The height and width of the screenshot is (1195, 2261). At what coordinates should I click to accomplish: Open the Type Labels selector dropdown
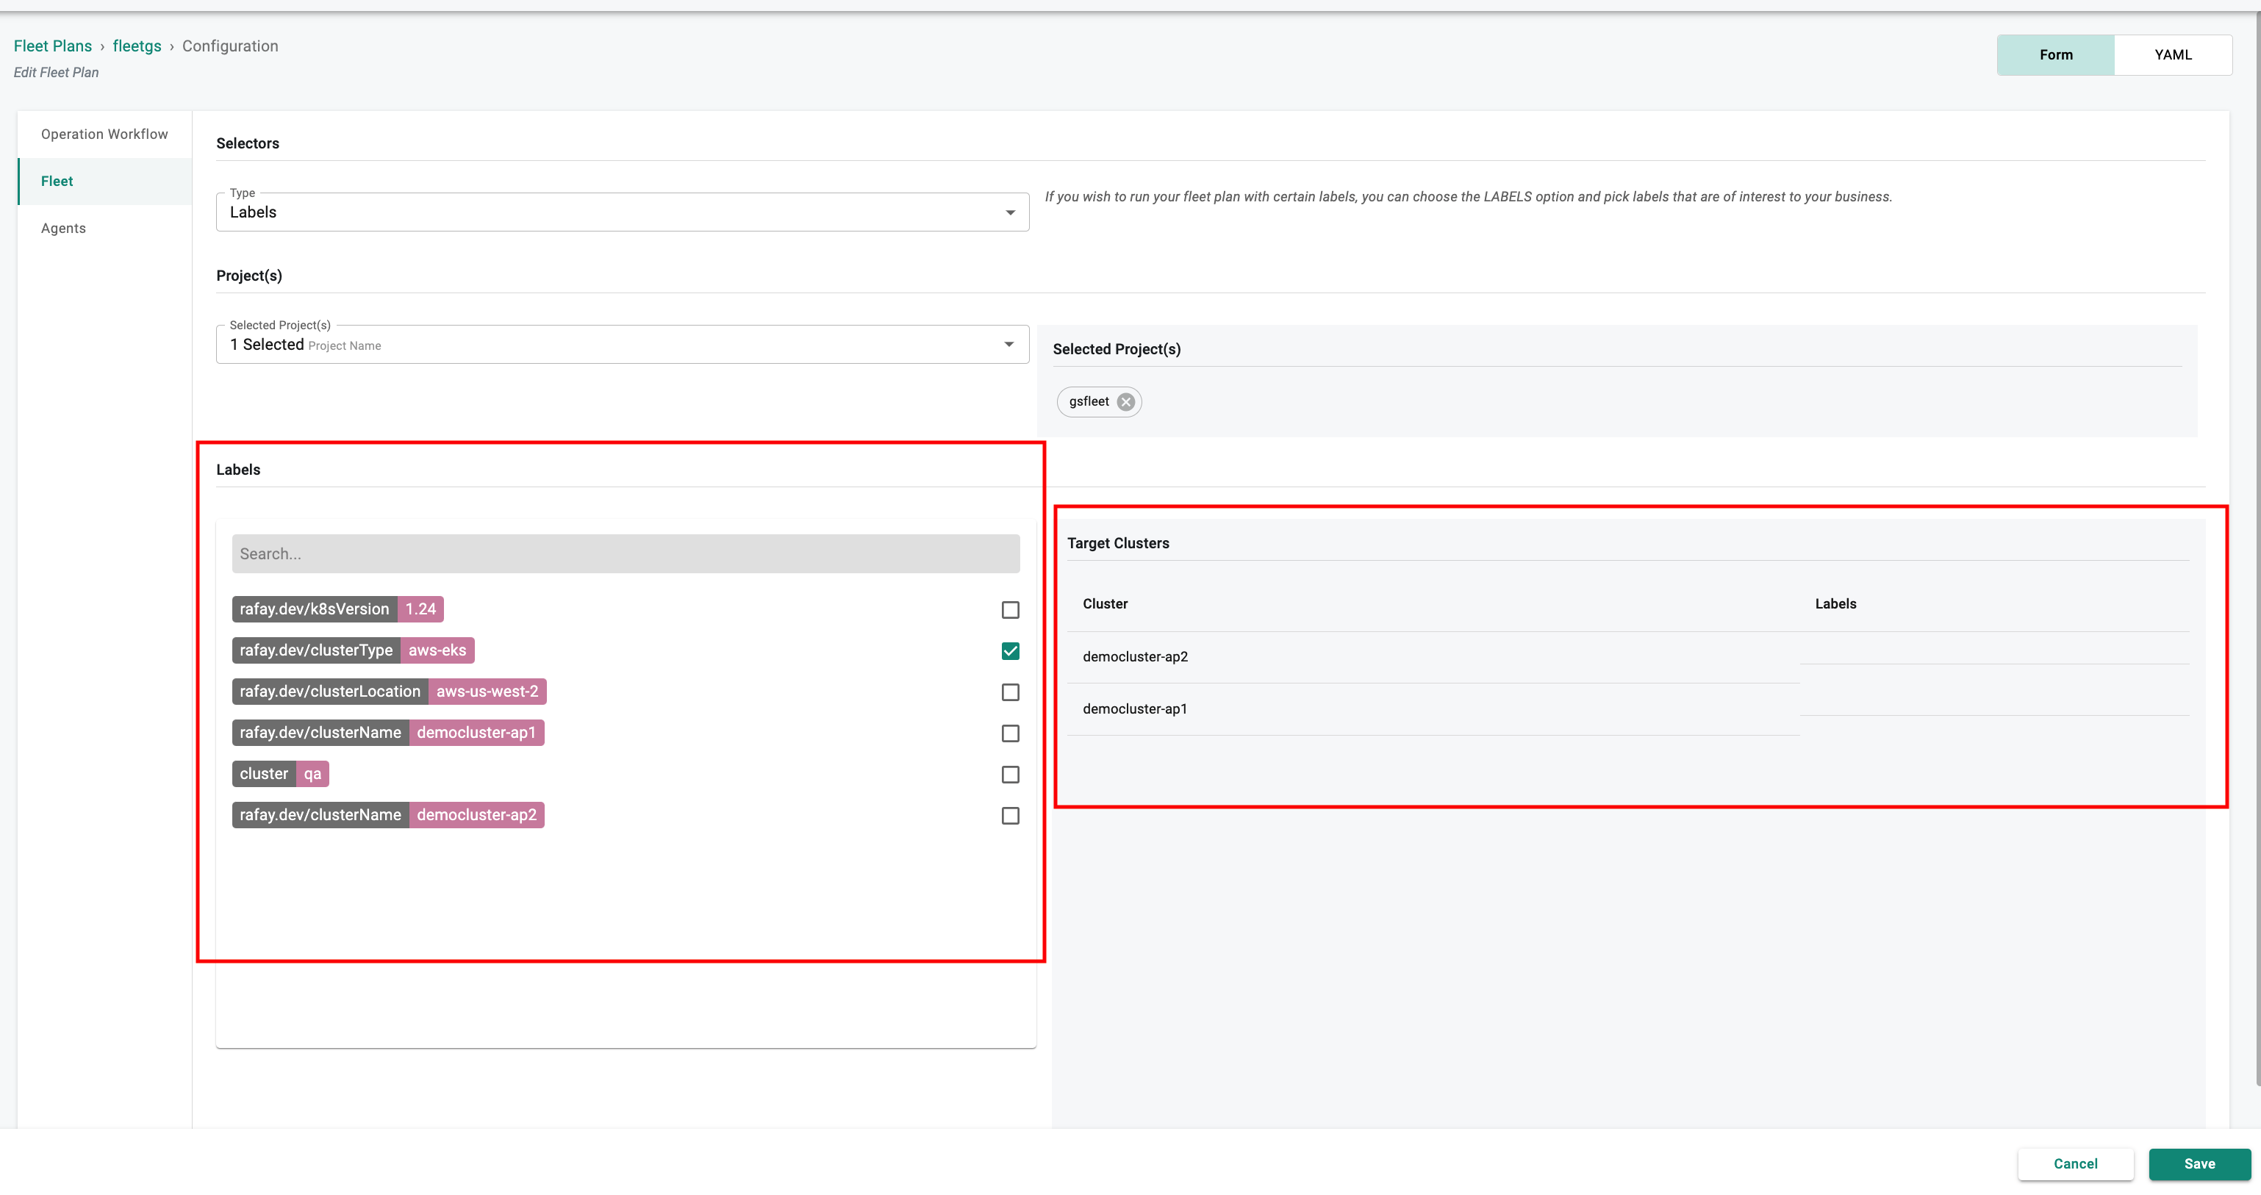tap(622, 211)
